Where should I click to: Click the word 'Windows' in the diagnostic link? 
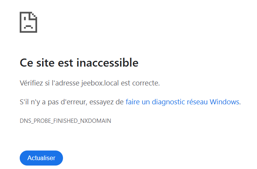coord(225,102)
